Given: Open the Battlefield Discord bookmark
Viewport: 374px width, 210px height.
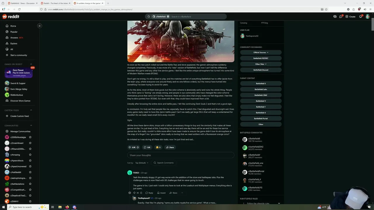Looking at the screenshot, I should point(261,70).
